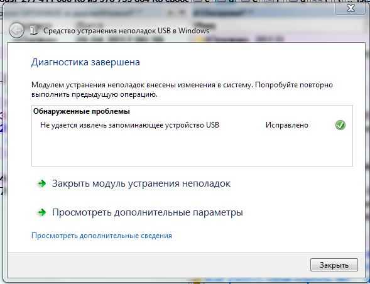
Task: Click the Диагностика завершена heading
Action: click(x=85, y=62)
